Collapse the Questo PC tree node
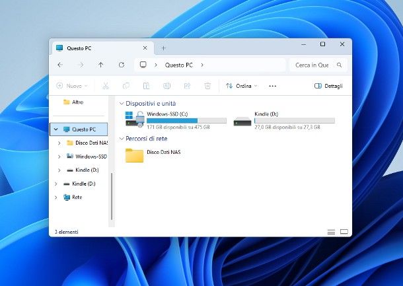The height and width of the screenshot is (286, 403). (55, 129)
